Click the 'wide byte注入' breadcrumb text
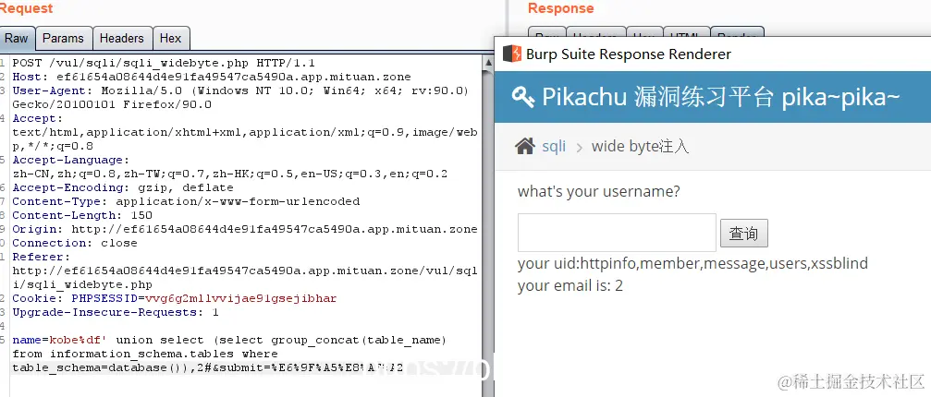Viewport: 931px width, 397px height. point(640,147)
